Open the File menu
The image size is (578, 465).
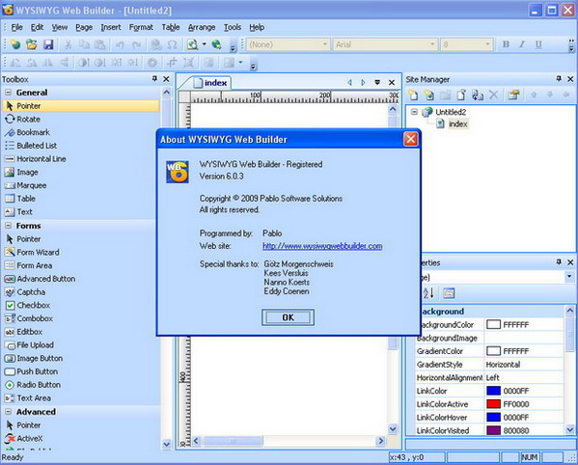tap(17, 27)
